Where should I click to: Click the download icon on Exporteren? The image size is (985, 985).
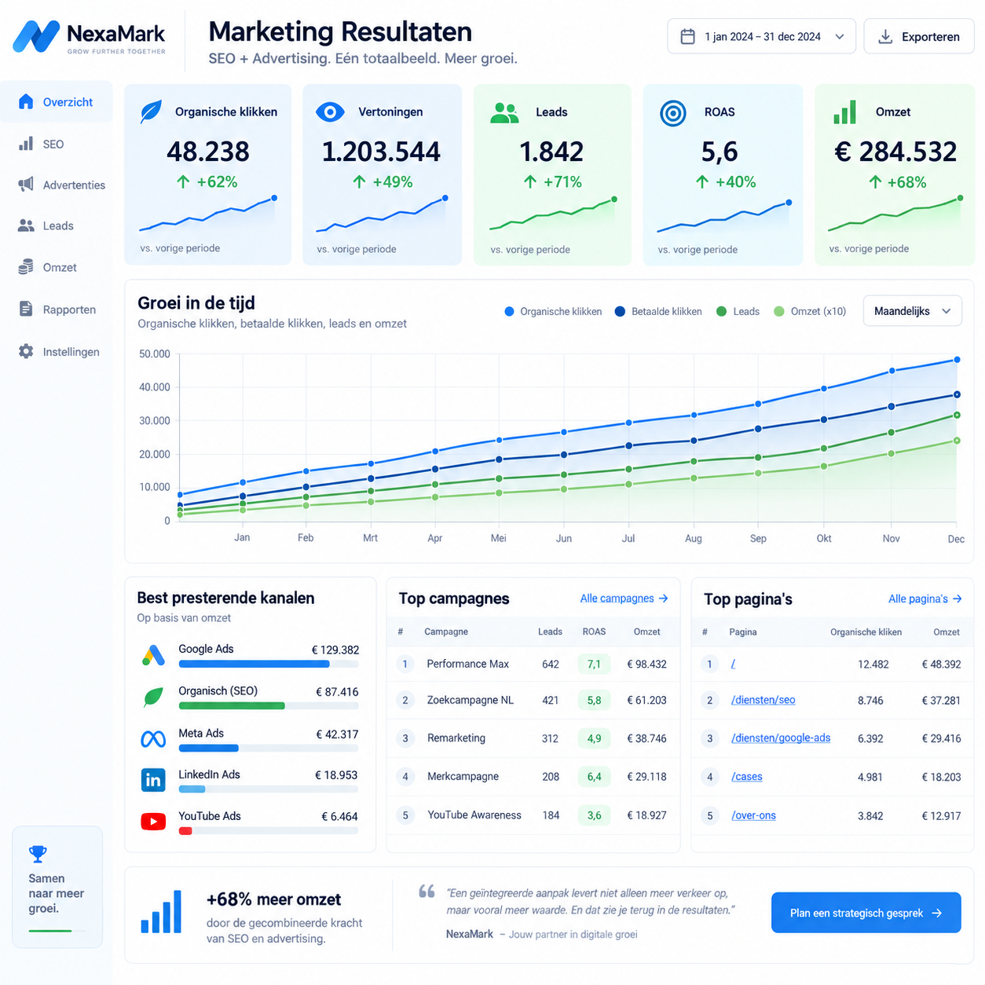tap(885, 36)
